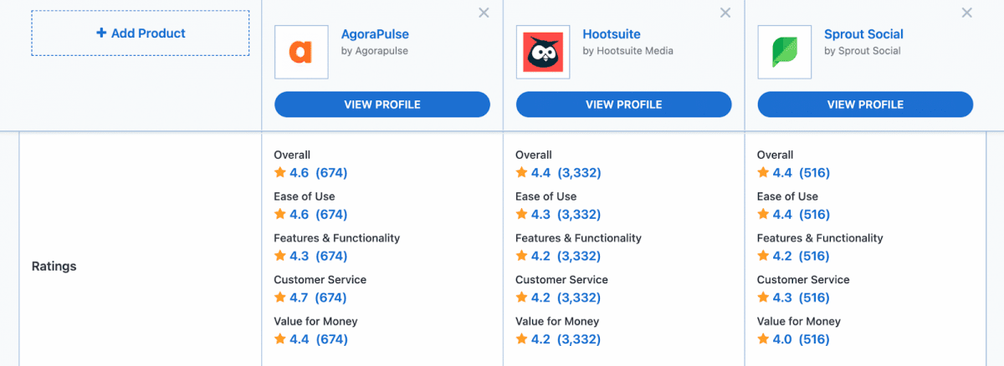Image resolution: width=1004 pixels, height=366 pixels.
Task: Open the AgoraPulse product name link
Action: [375, 34]
